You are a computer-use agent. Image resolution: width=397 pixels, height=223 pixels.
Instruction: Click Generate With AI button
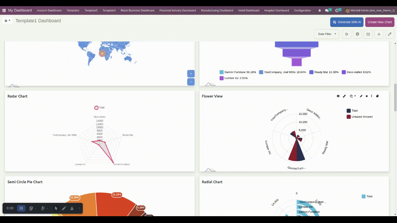(347, 22)
